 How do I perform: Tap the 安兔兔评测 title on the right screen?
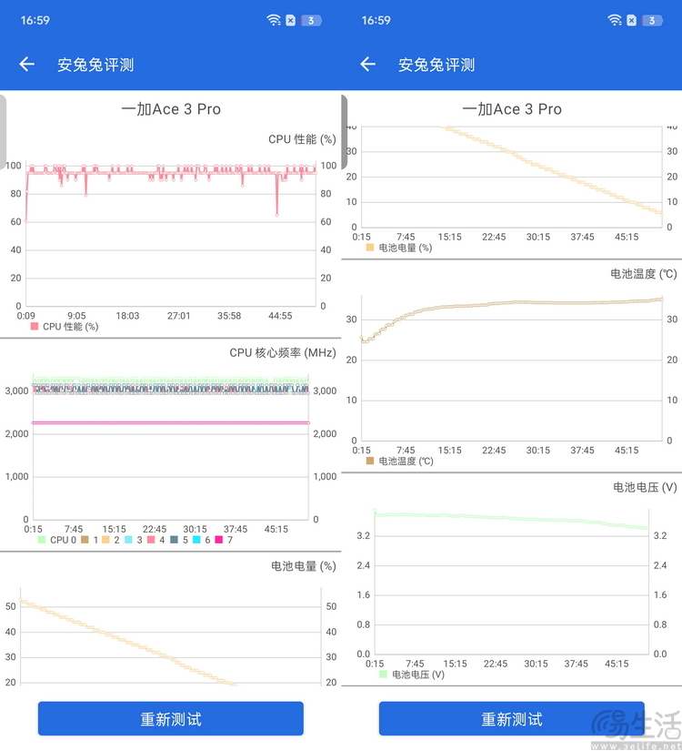(x=436, y=65)
